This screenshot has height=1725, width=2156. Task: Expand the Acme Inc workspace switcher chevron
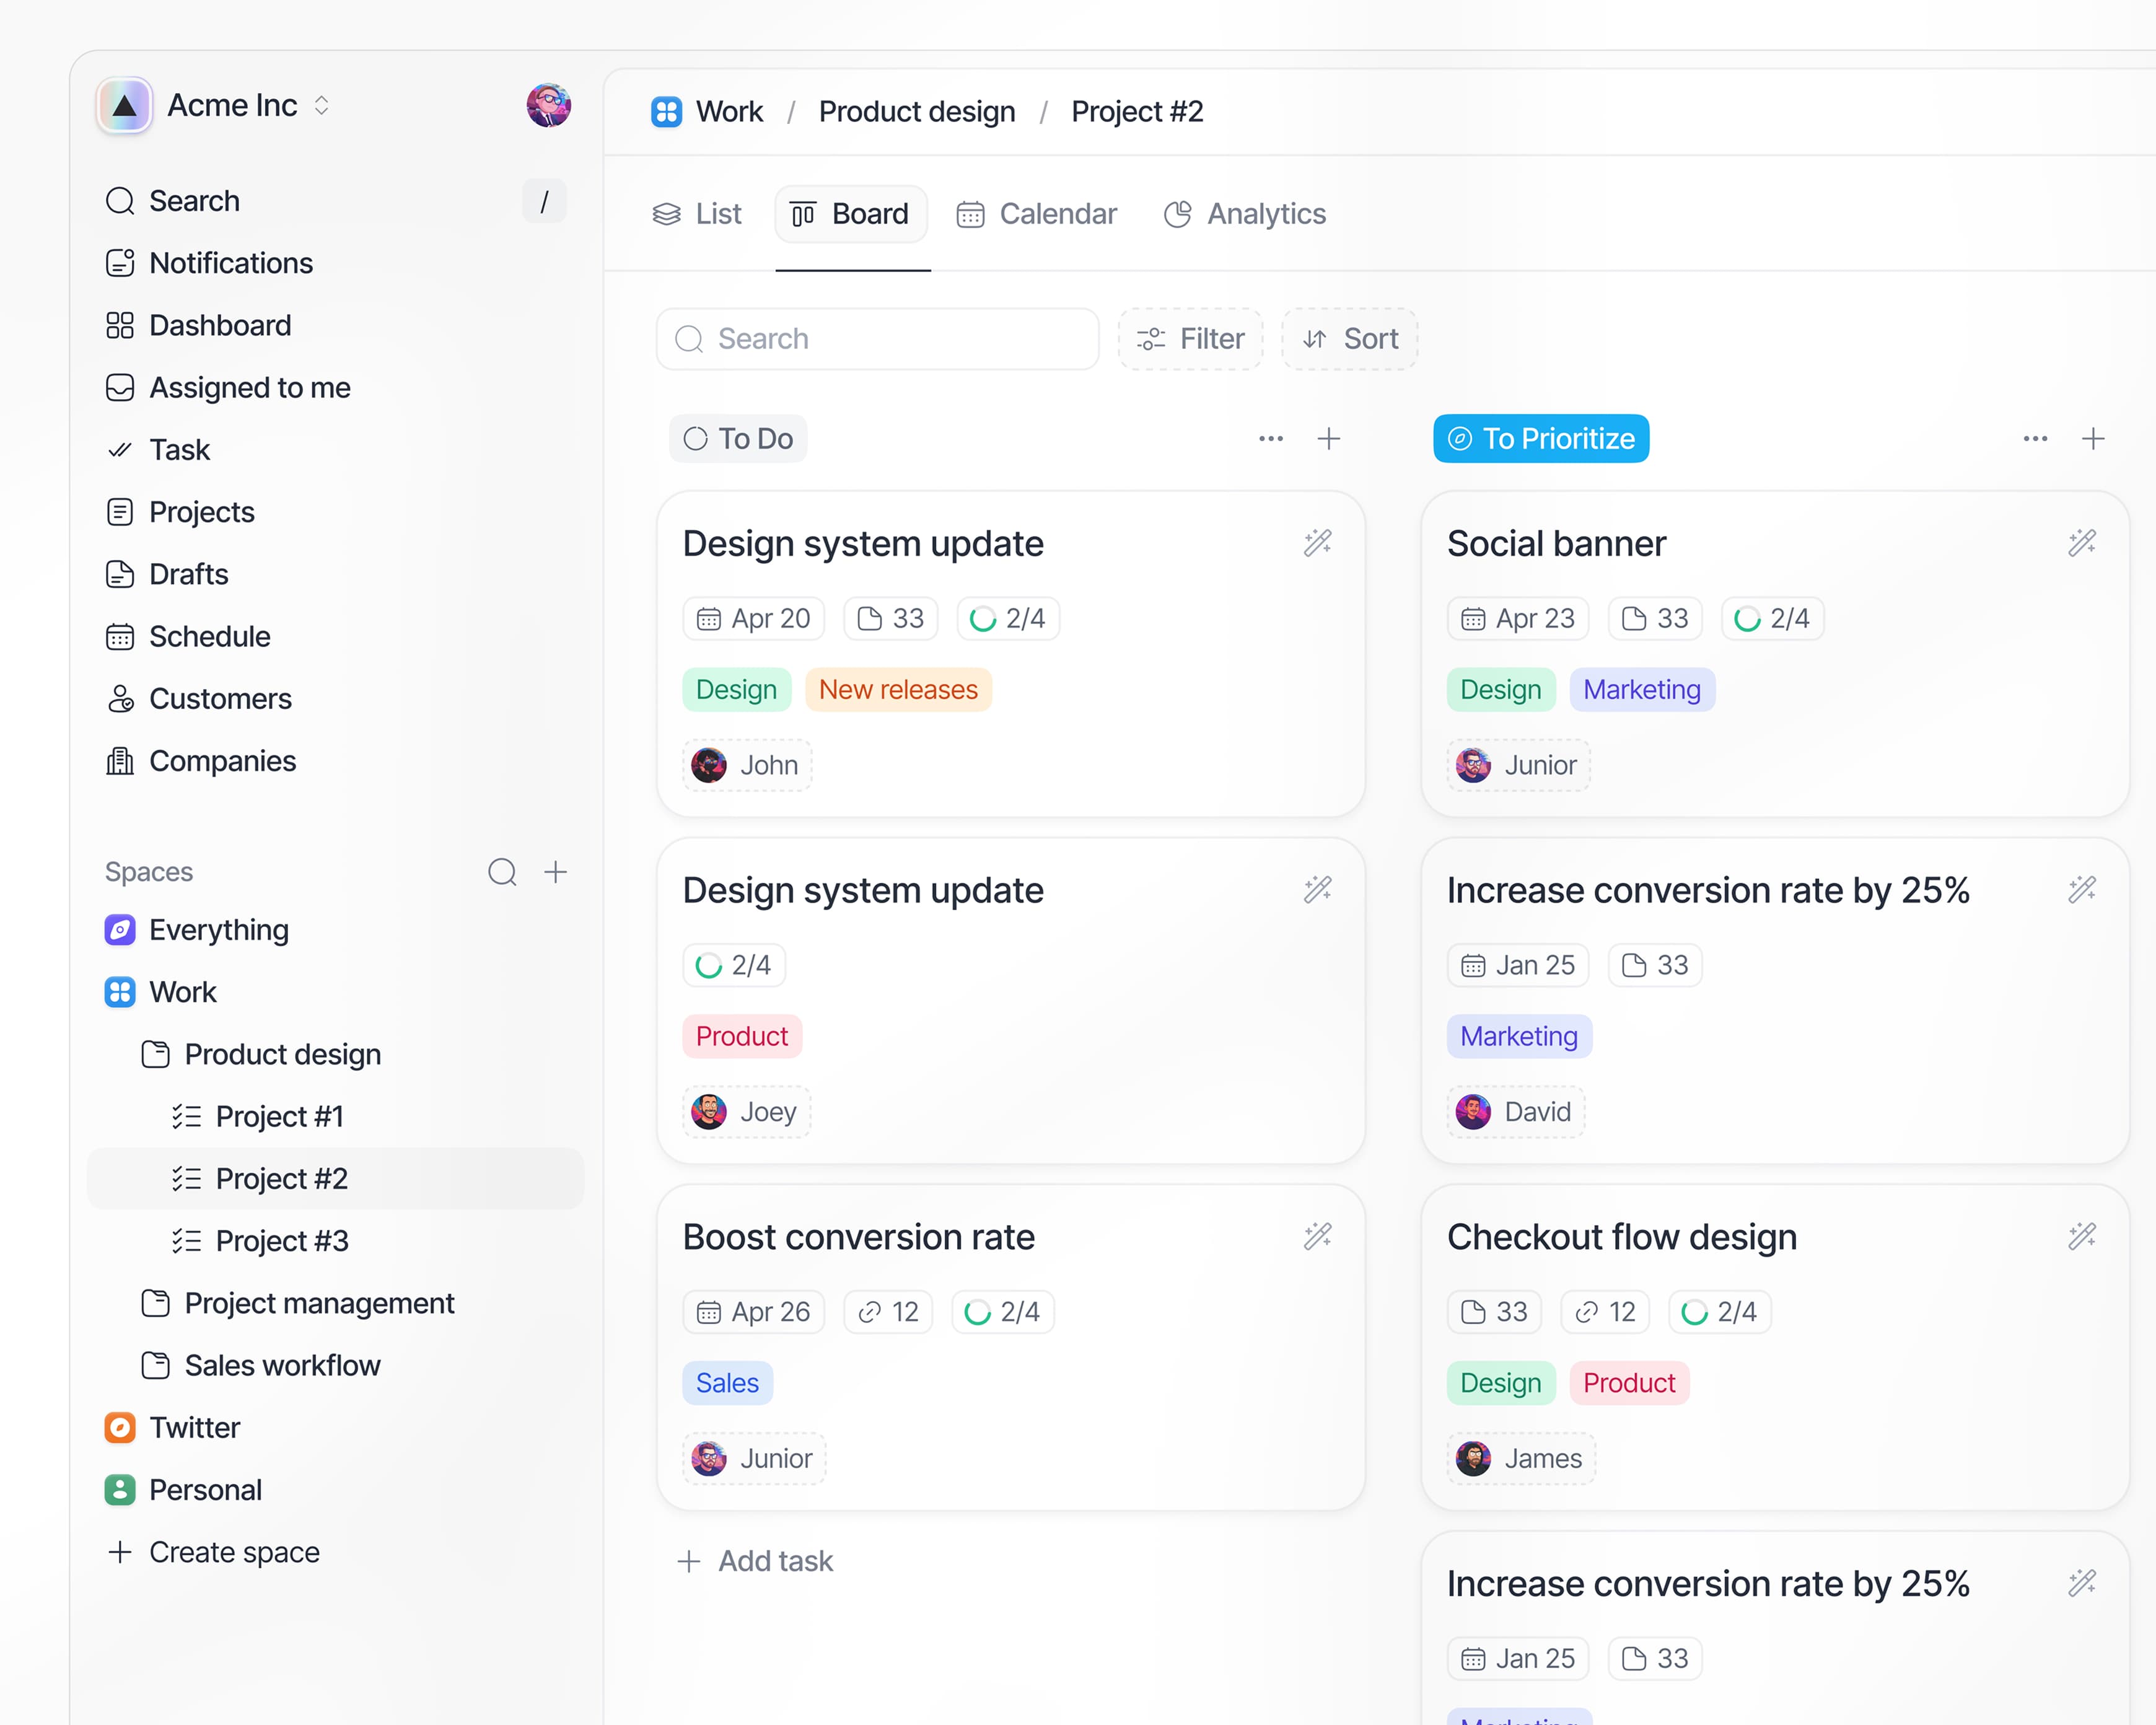(x=321, y=105)
